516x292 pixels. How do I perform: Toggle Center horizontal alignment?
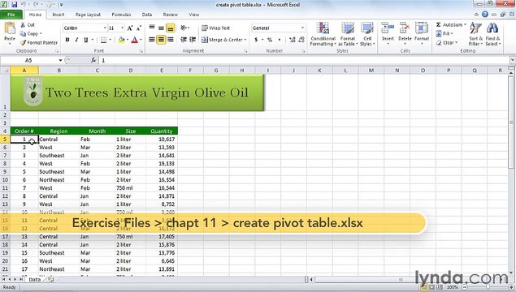pos(161,40)
